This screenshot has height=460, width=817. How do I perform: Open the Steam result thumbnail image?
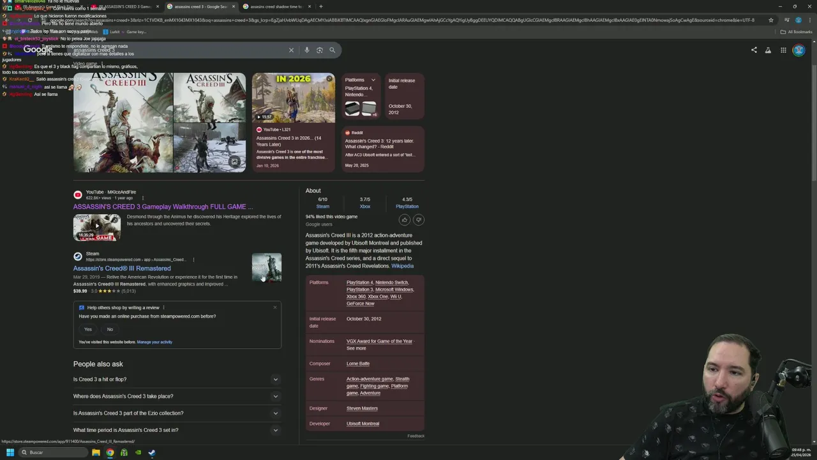[267, 268]
